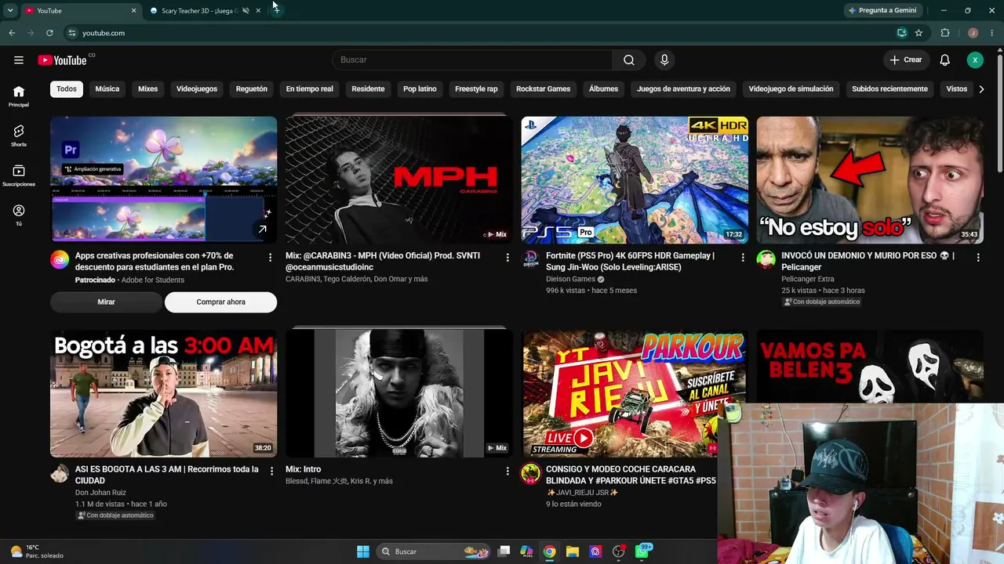Play the Bogotá a las 3:00 AM thumbnail
The height and width of the screenshot is (564, 1004).
point(164,393)
